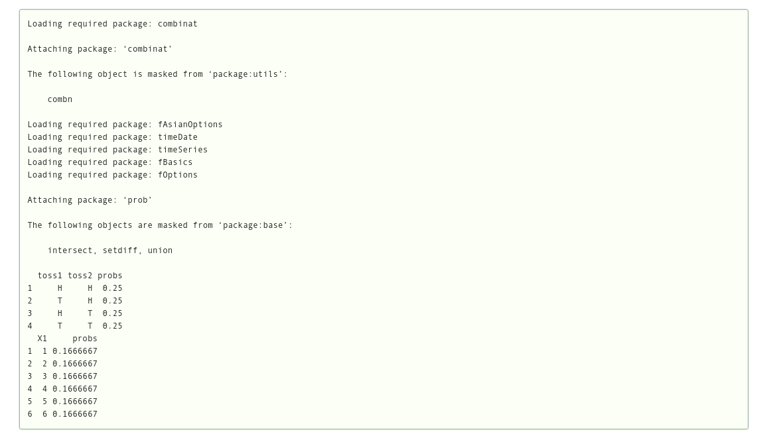
Task: Click the 'package:utils' masked object message
Action: coord(157,74)
